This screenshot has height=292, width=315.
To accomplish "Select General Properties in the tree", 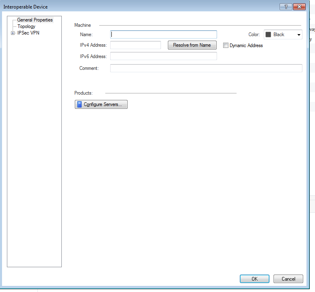I will tap(35, 20).
